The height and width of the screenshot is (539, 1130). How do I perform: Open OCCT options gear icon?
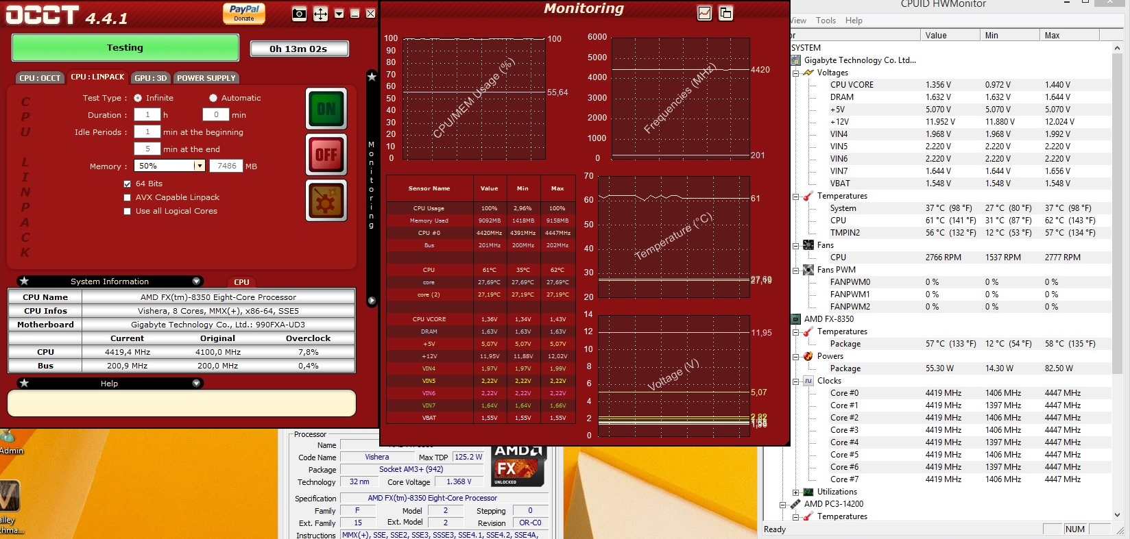pyautogui.click(x=326, y=201)
